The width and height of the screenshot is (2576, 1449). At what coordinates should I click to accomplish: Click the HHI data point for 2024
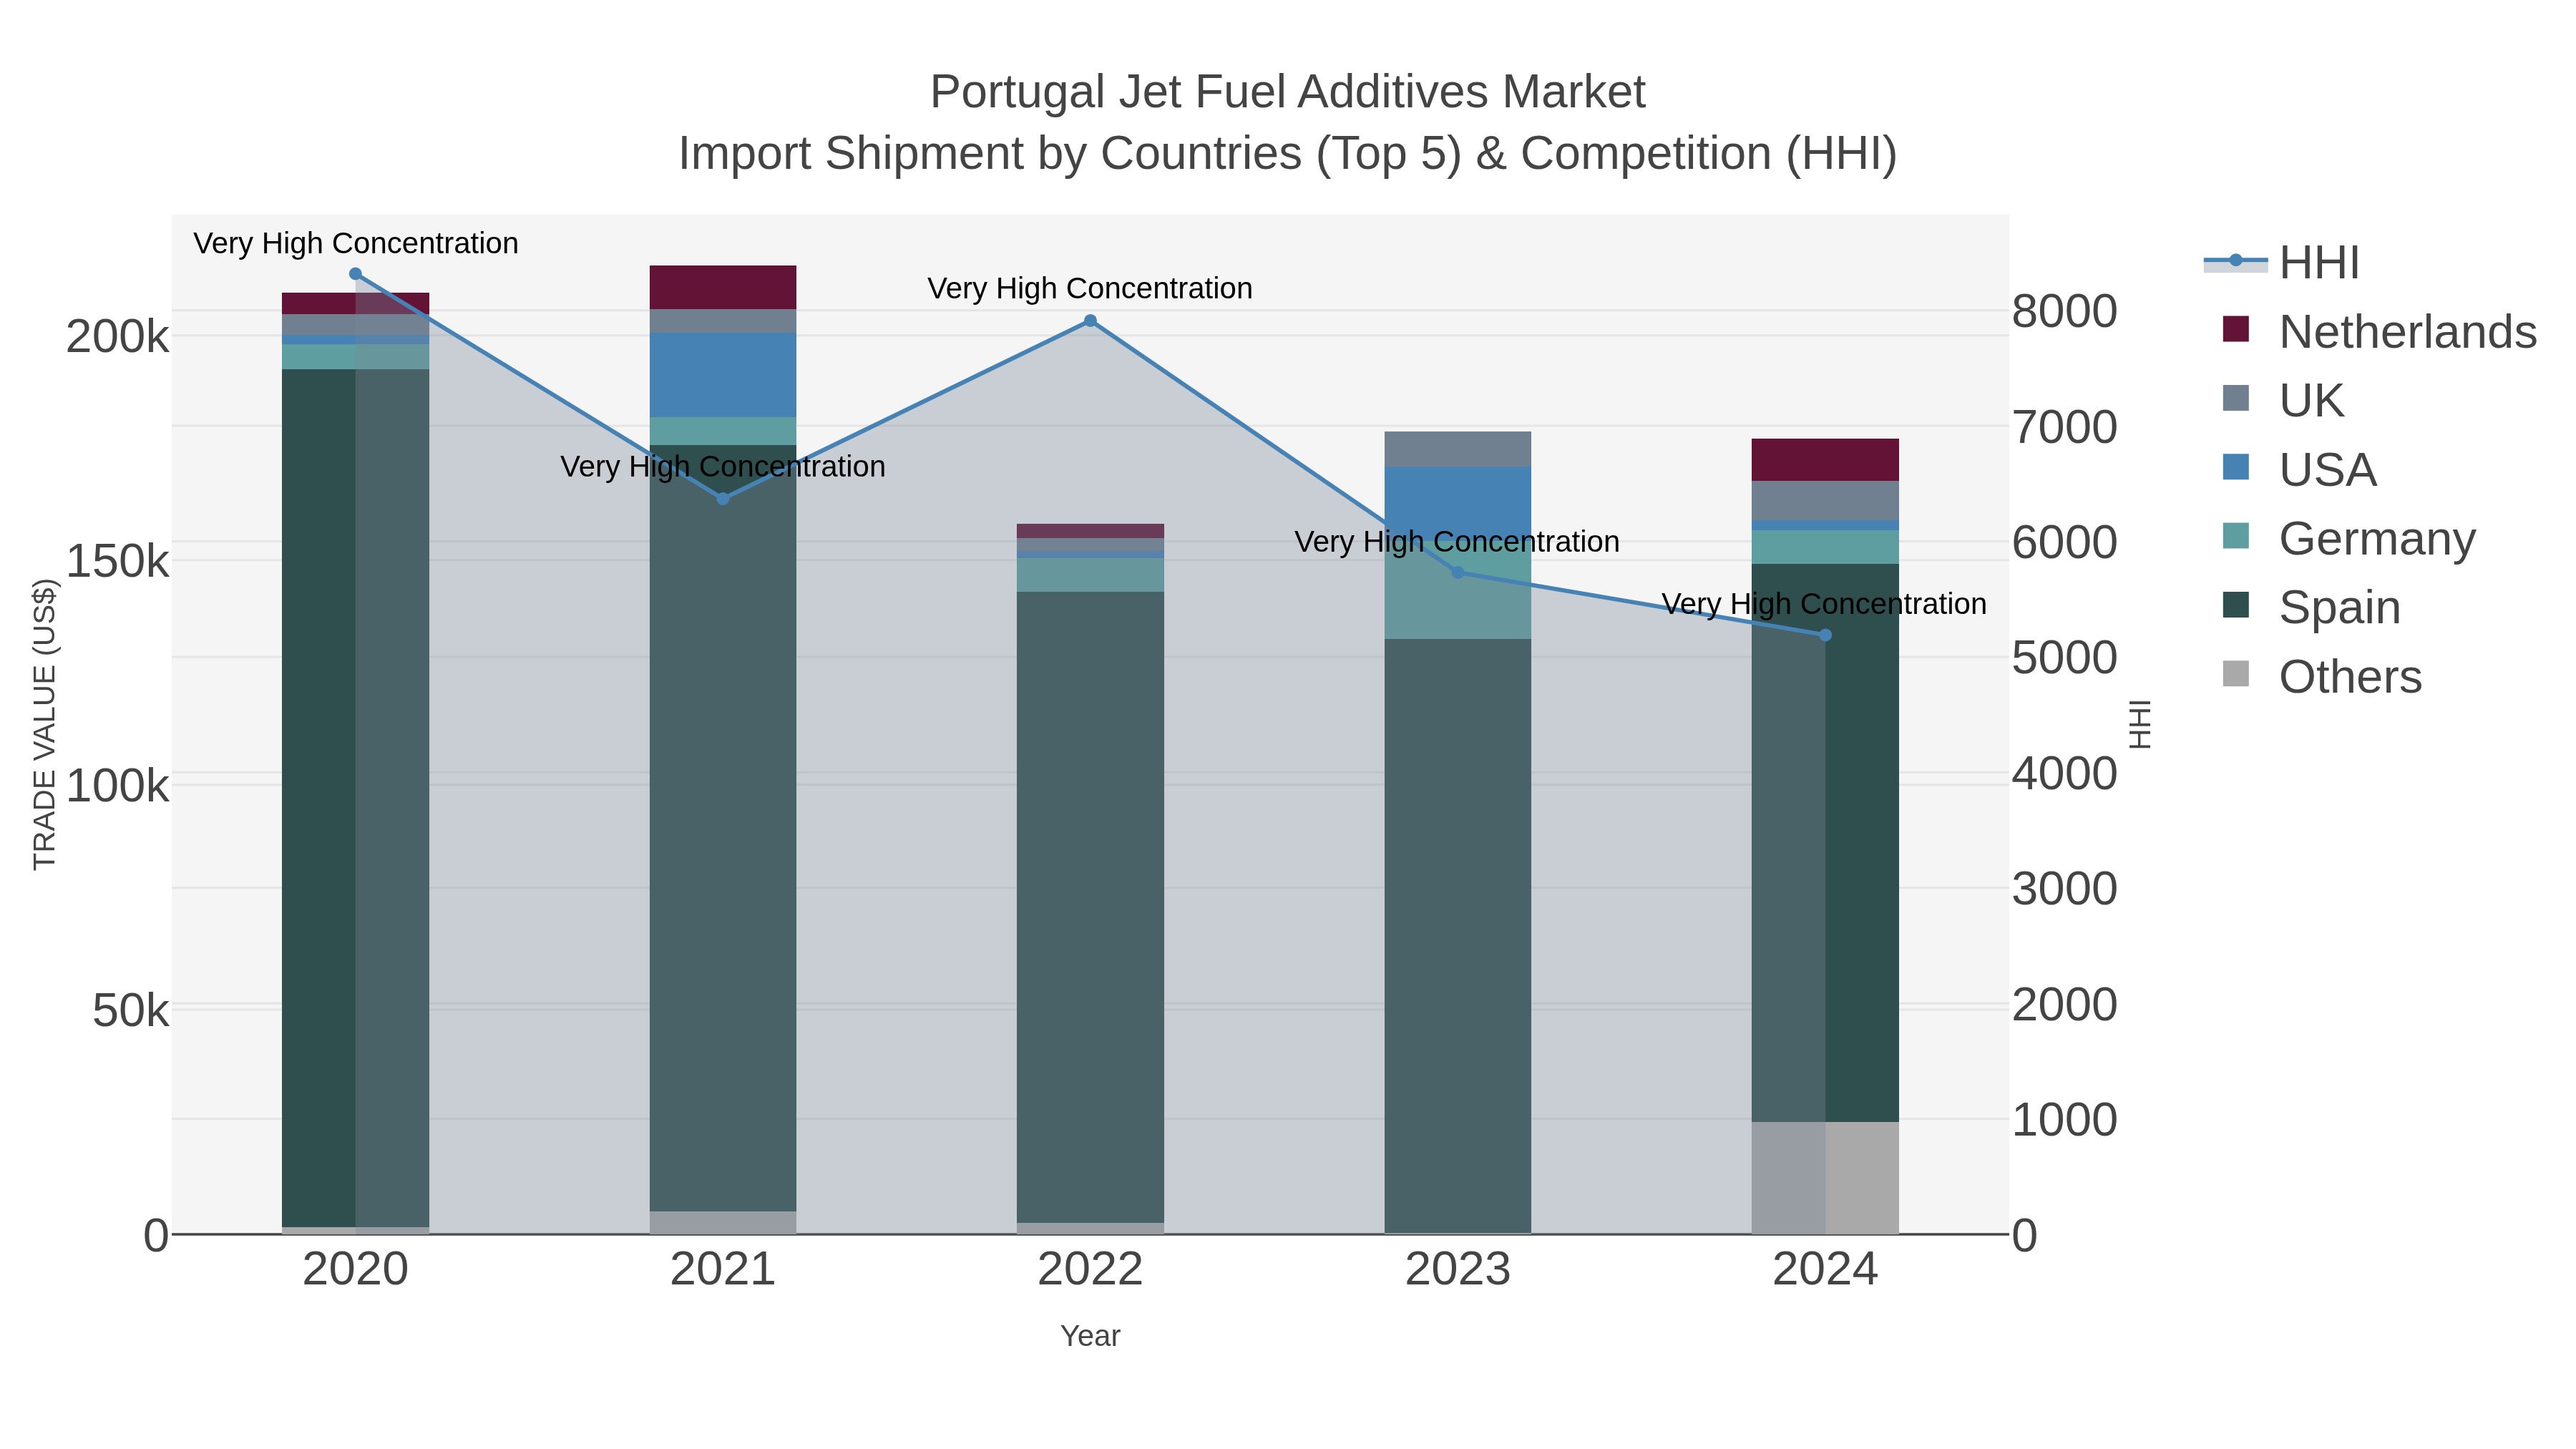click(1825, 635)
